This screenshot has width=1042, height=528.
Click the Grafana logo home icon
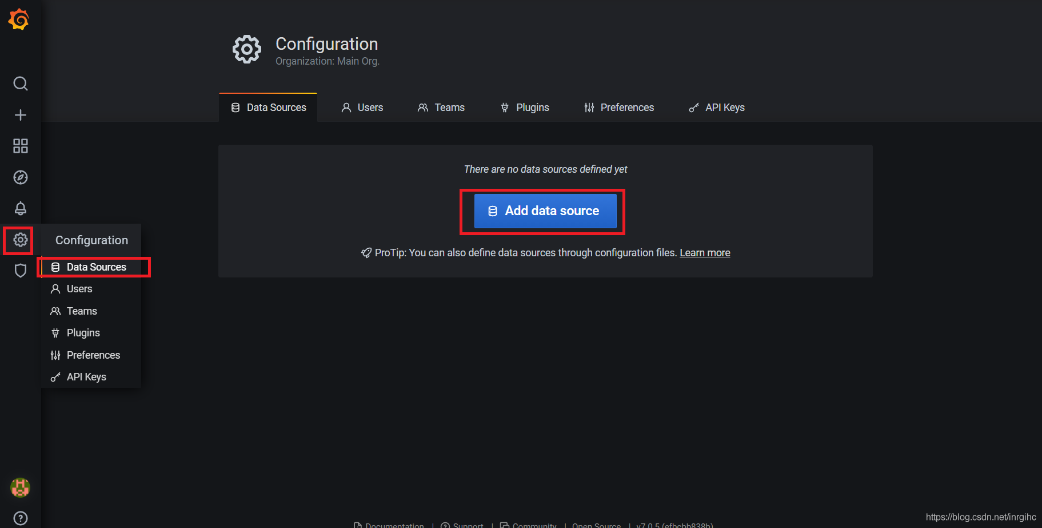[19, 19]
